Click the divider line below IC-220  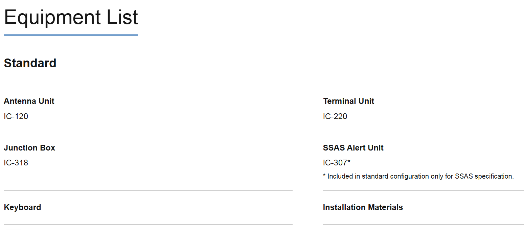click(x=423, y=131)
